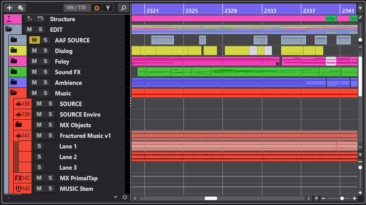
Task: Select the MUSIC Stem track name
Action: click(x=76, y=189)
